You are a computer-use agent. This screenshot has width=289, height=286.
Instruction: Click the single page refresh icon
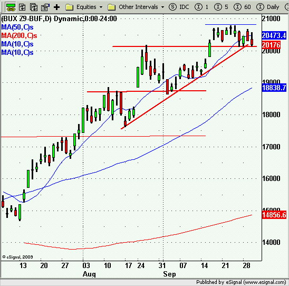point(23,7)
